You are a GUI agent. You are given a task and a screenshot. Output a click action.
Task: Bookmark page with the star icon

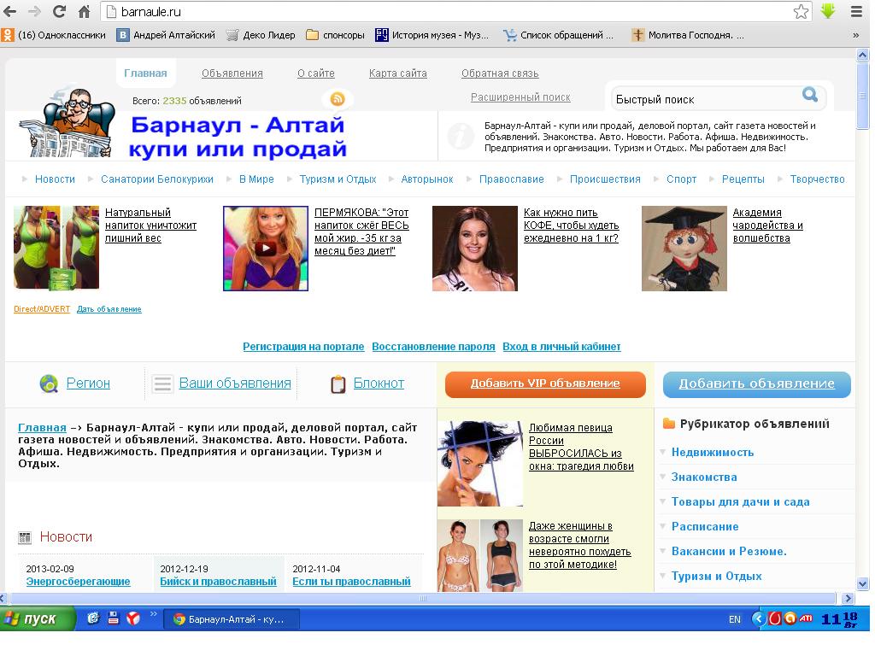(x=801, y=12)
